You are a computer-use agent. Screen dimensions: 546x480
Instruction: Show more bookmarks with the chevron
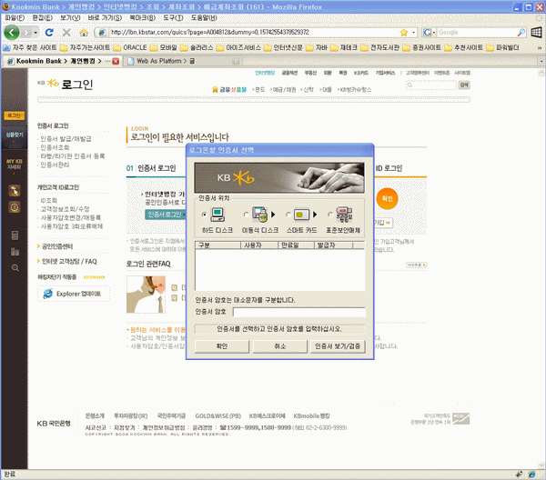(540, 47)
